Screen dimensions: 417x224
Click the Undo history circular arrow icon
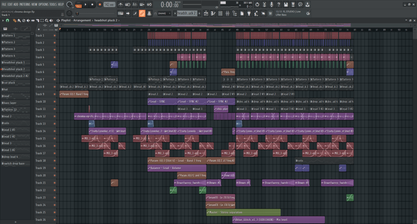click(x=257, y=4)
